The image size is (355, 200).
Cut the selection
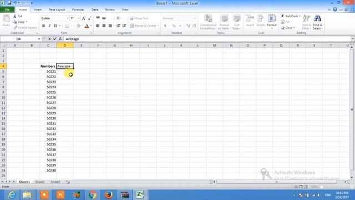[18, 16]
